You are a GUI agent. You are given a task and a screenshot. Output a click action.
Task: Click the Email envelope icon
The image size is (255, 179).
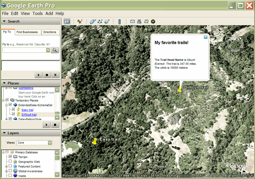click(x=132, y=22)
